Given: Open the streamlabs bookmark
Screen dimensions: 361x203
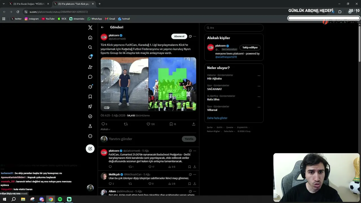Looking at the screenshot, I should [77, 19].
